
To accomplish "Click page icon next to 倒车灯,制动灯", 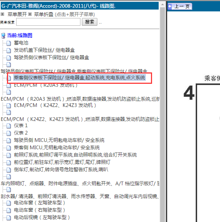I will coord(8,170).
